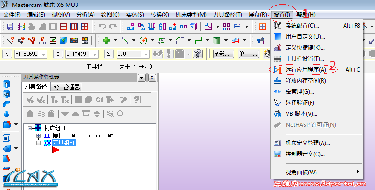Click the fillet entities icon
This screenshot has width=375, height=190.
[x=180, y=40]
